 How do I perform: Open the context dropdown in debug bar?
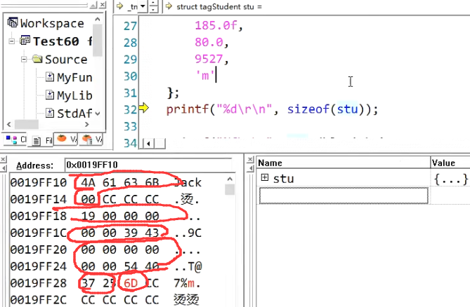[143, 6]
